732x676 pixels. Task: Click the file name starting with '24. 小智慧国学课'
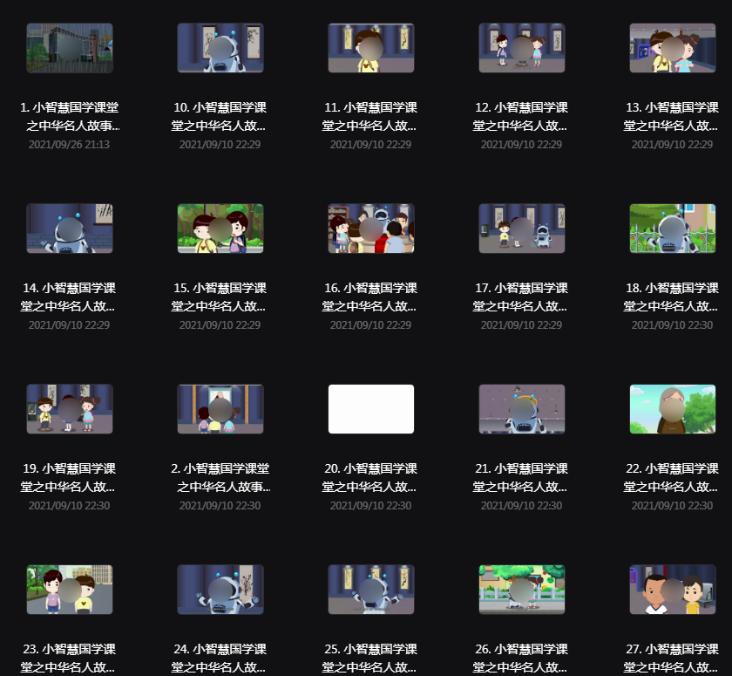point(220,659)
